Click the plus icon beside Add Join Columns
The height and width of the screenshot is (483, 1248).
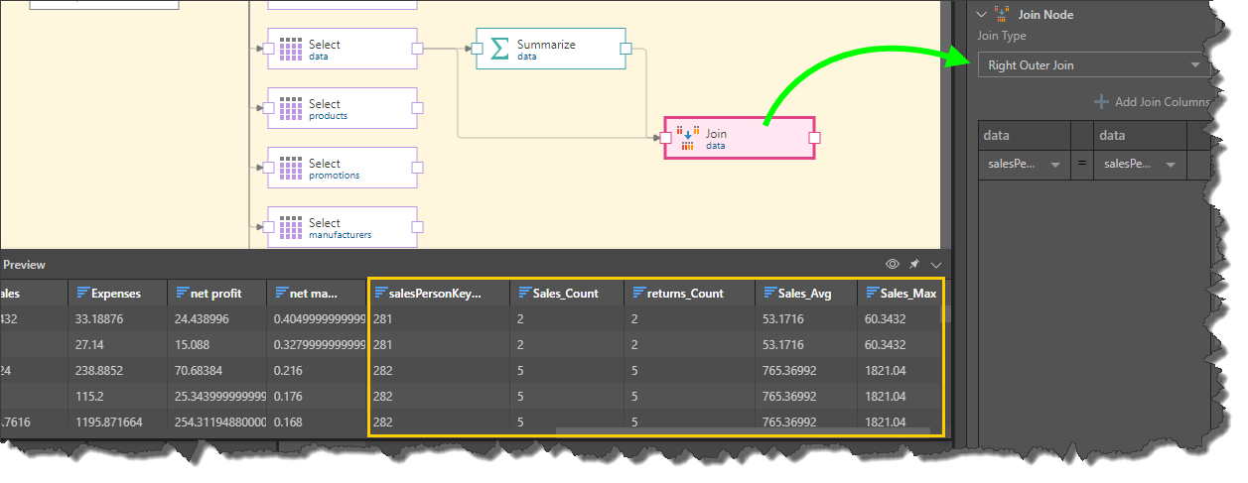[x=1101, y=102]
